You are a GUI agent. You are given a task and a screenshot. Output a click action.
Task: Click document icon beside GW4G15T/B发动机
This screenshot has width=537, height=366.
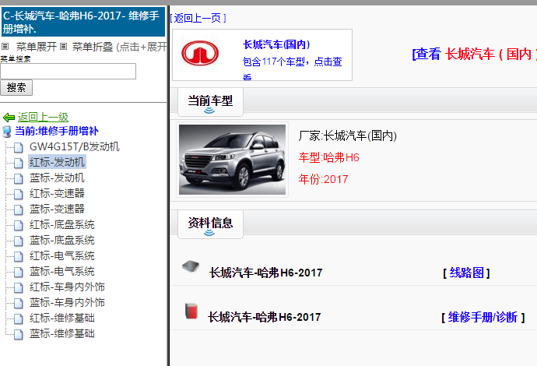pyautogui.click(x=19, y=147)
